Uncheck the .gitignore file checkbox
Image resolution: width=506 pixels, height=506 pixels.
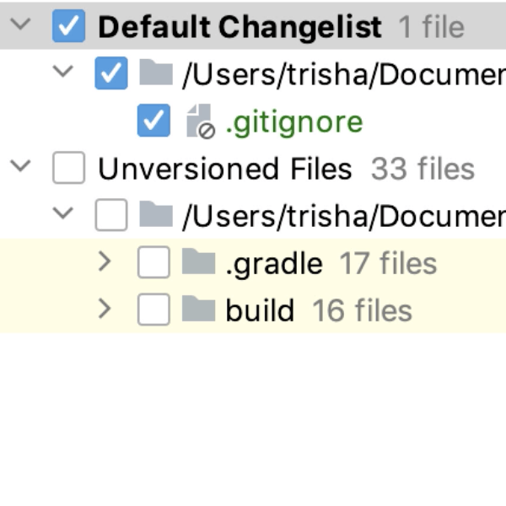pyautogui.click(x=153, y=121)
